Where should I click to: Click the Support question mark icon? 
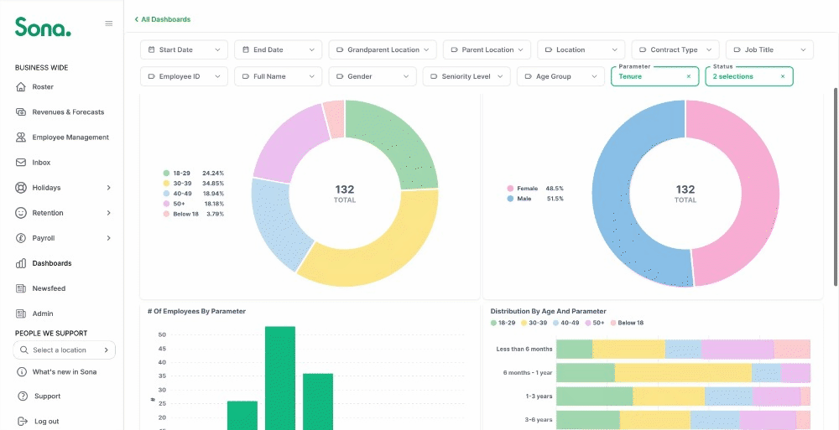23,396
